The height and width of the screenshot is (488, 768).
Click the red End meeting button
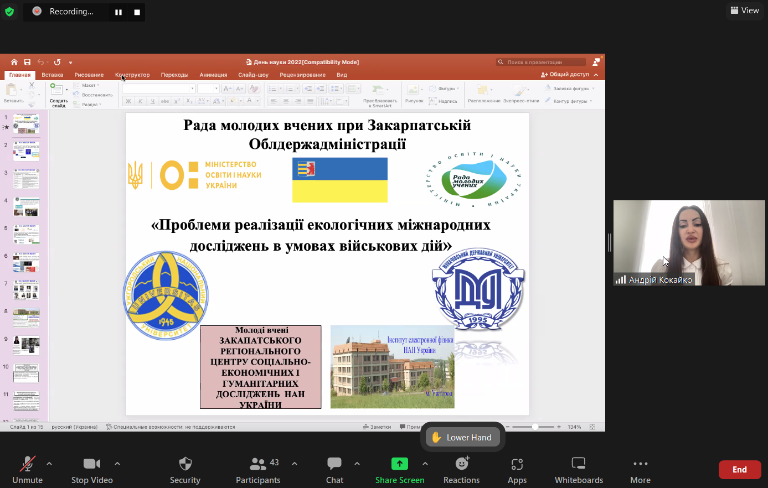coord(739,470)
